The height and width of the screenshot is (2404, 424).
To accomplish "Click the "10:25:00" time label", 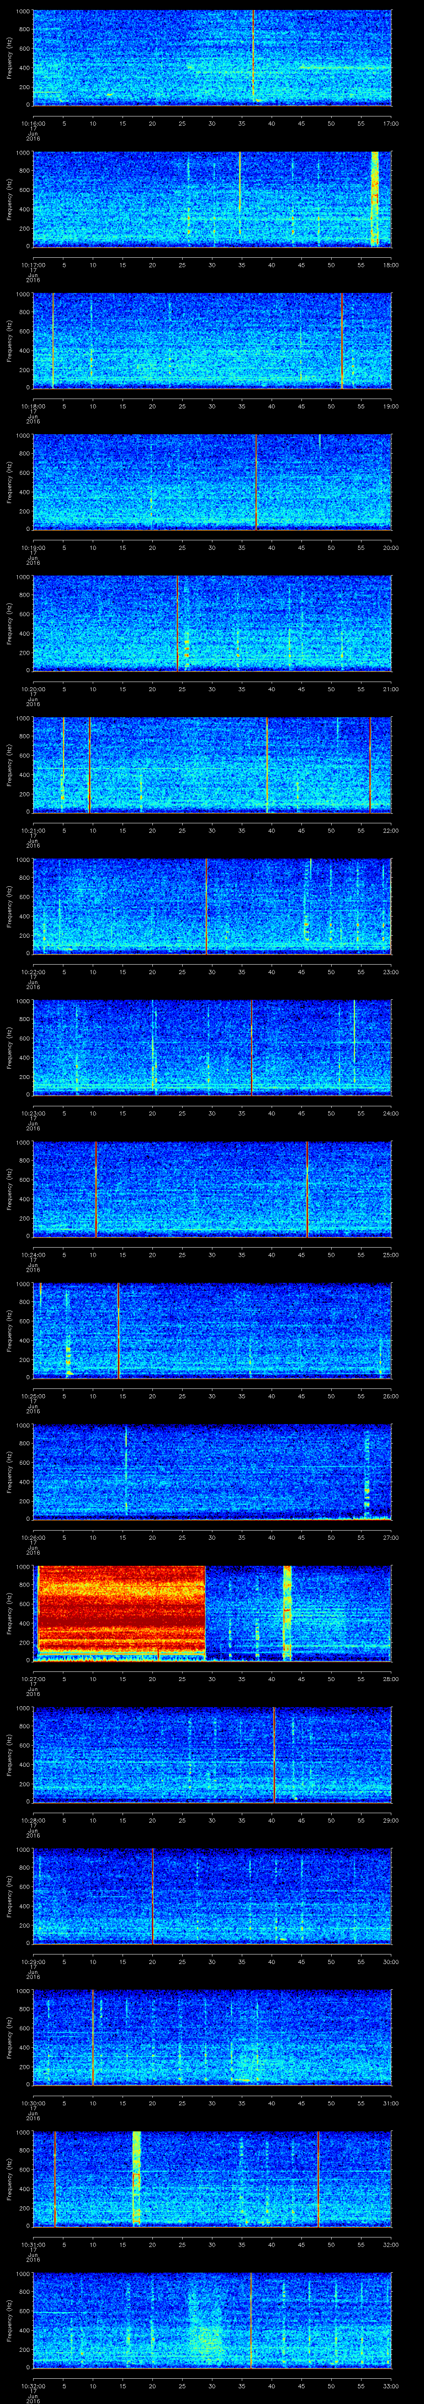I will click(x=34, y=1396).
